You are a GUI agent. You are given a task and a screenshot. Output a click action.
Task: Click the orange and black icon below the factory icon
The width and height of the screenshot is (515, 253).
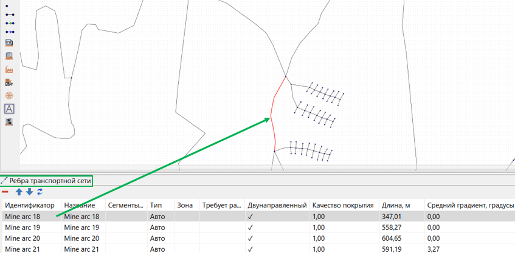9,83
